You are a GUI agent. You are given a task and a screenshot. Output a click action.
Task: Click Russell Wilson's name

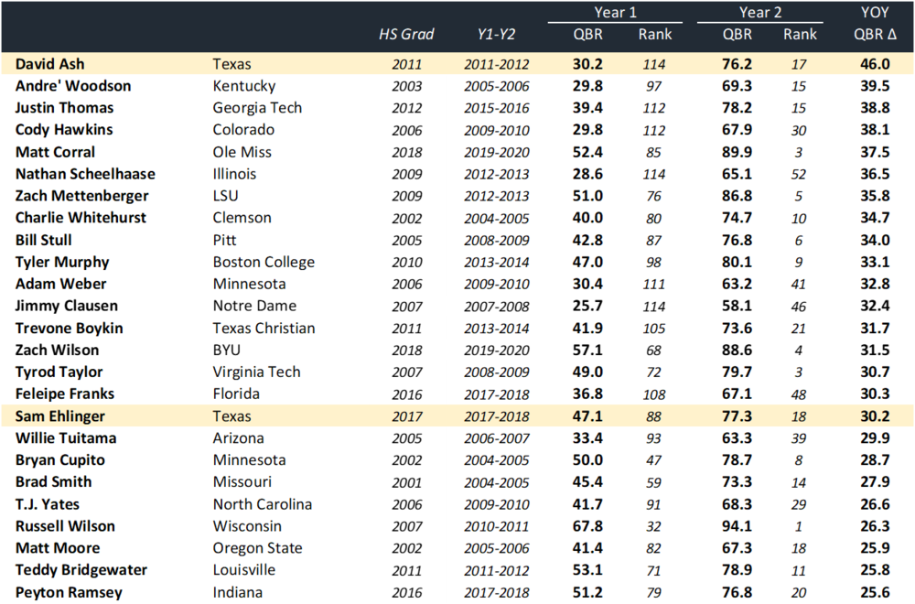point(65,526)
